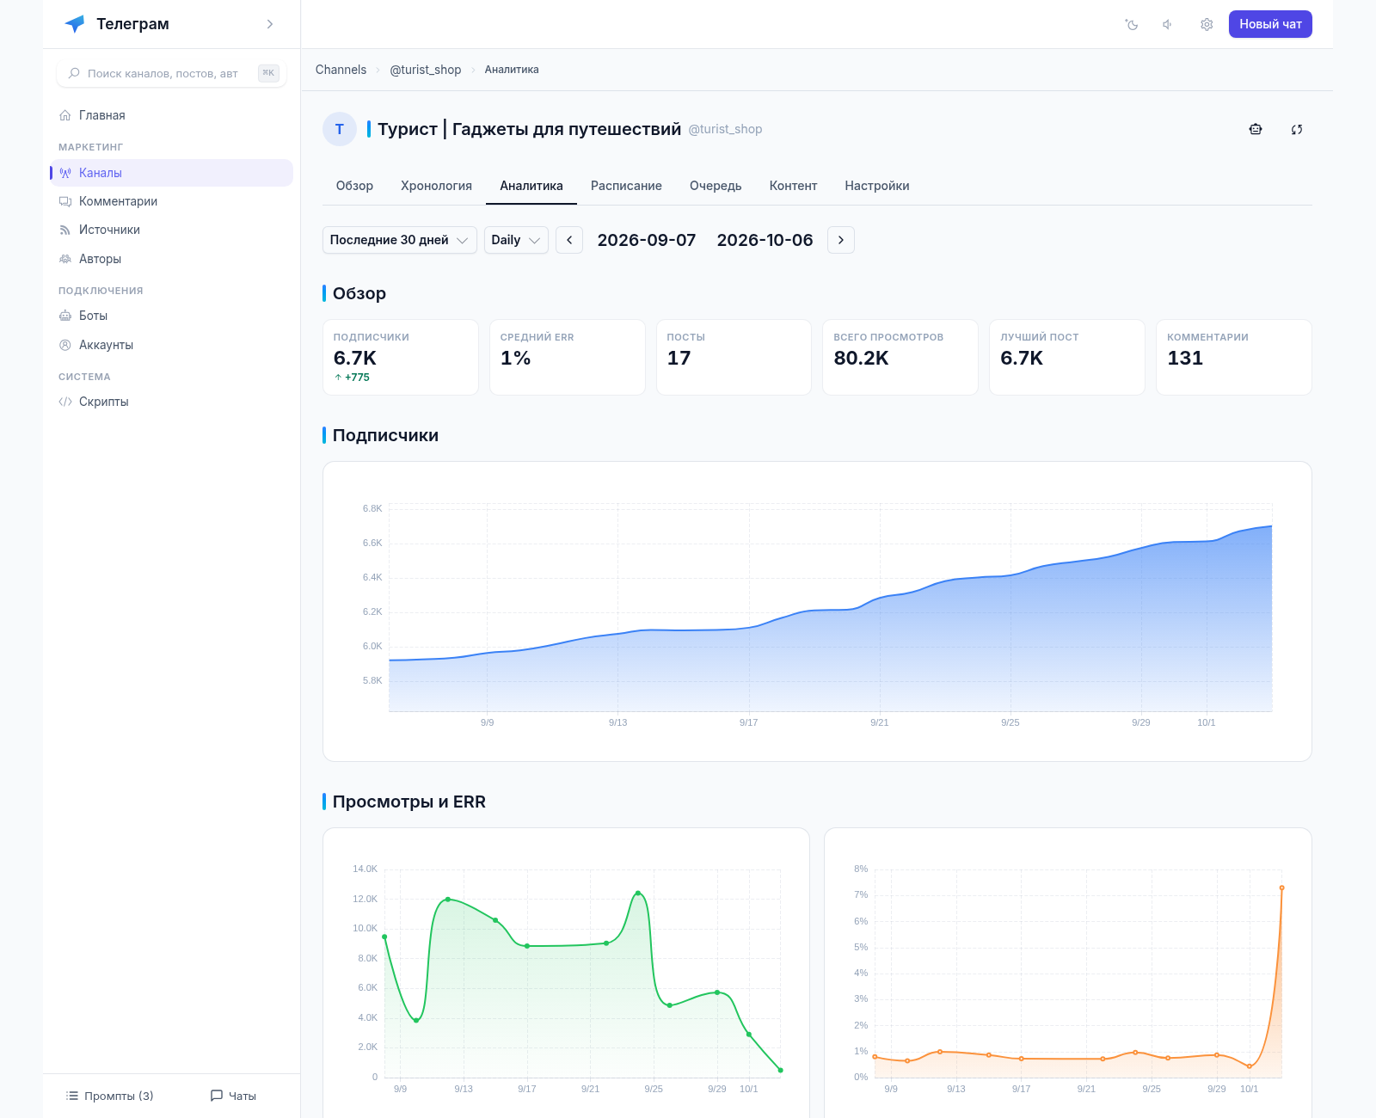Click the Средний ERR stat card
Image resolution: width=1376 pixels, height=1118 pixels.
(x=568, y=358)
